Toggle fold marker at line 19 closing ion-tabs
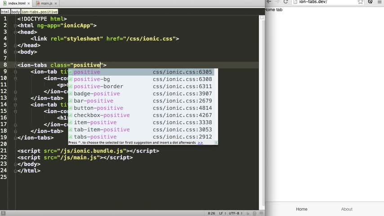Screen dimensions: 384x216 [15, 138]
